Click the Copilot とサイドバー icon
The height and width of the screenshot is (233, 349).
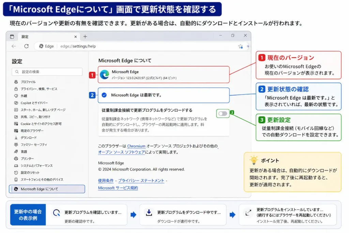pyautogui.click(x=16, y=103)
